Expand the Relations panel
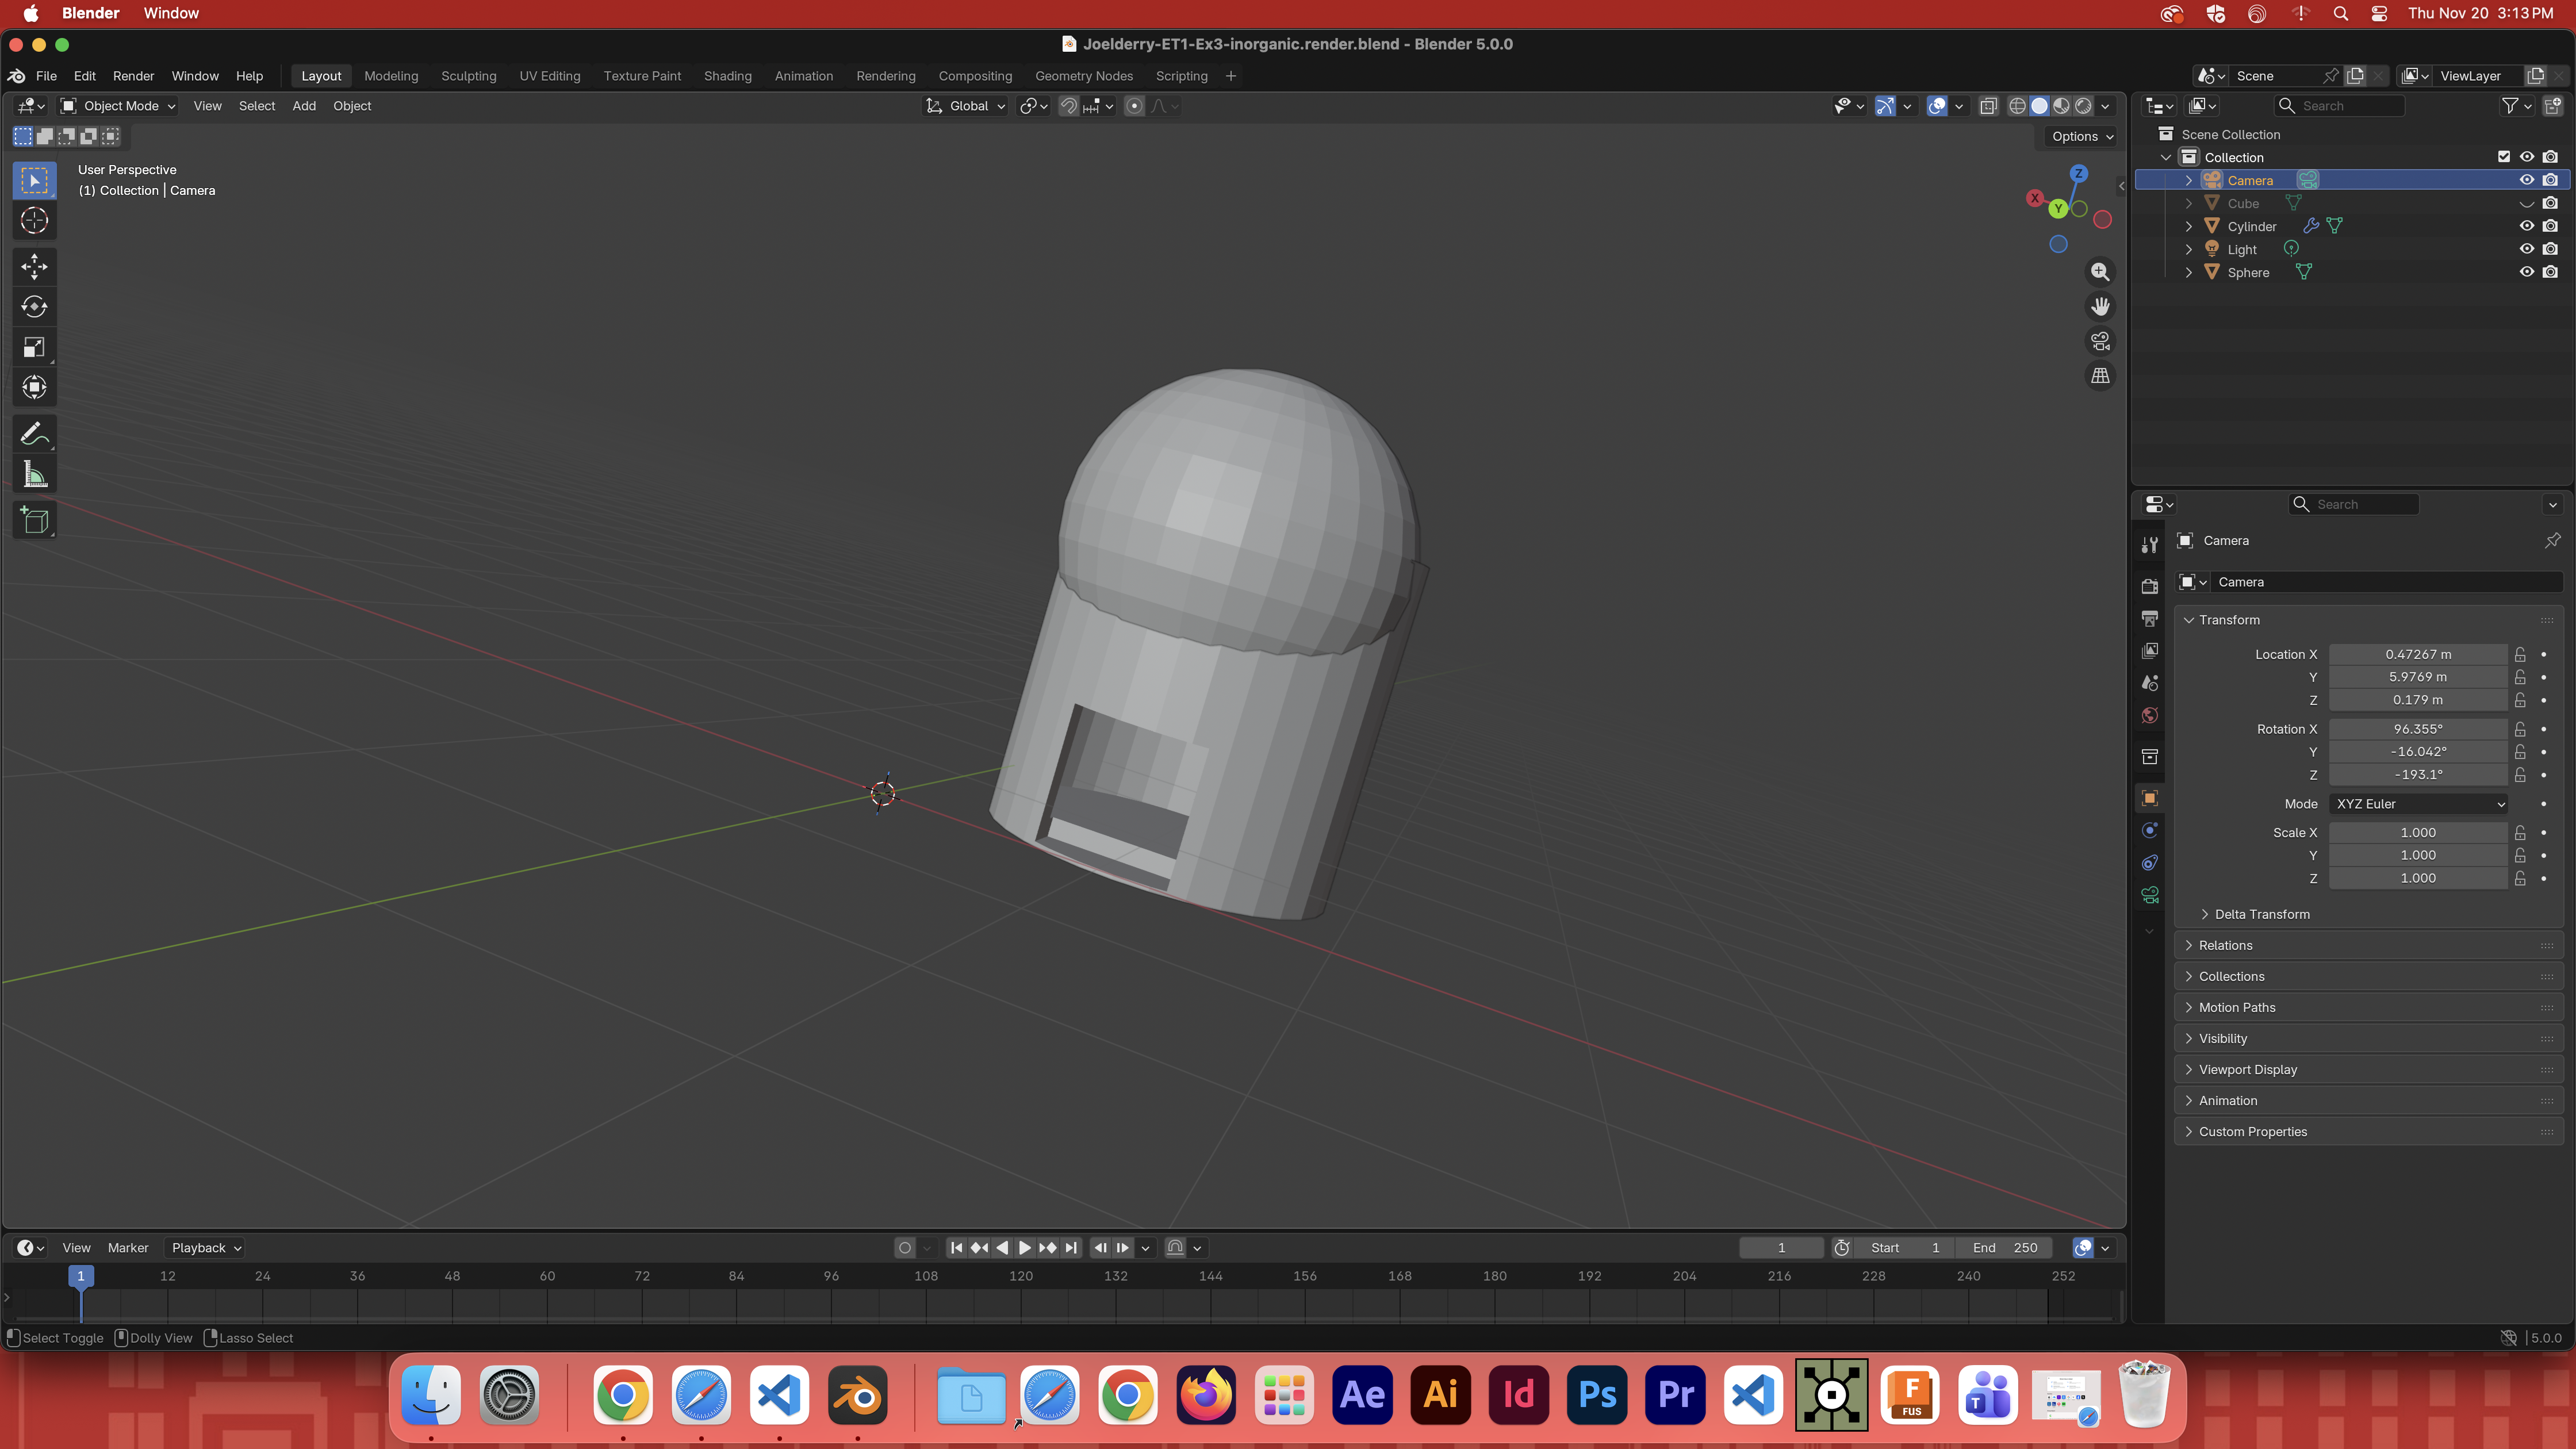 [2225, 945]
